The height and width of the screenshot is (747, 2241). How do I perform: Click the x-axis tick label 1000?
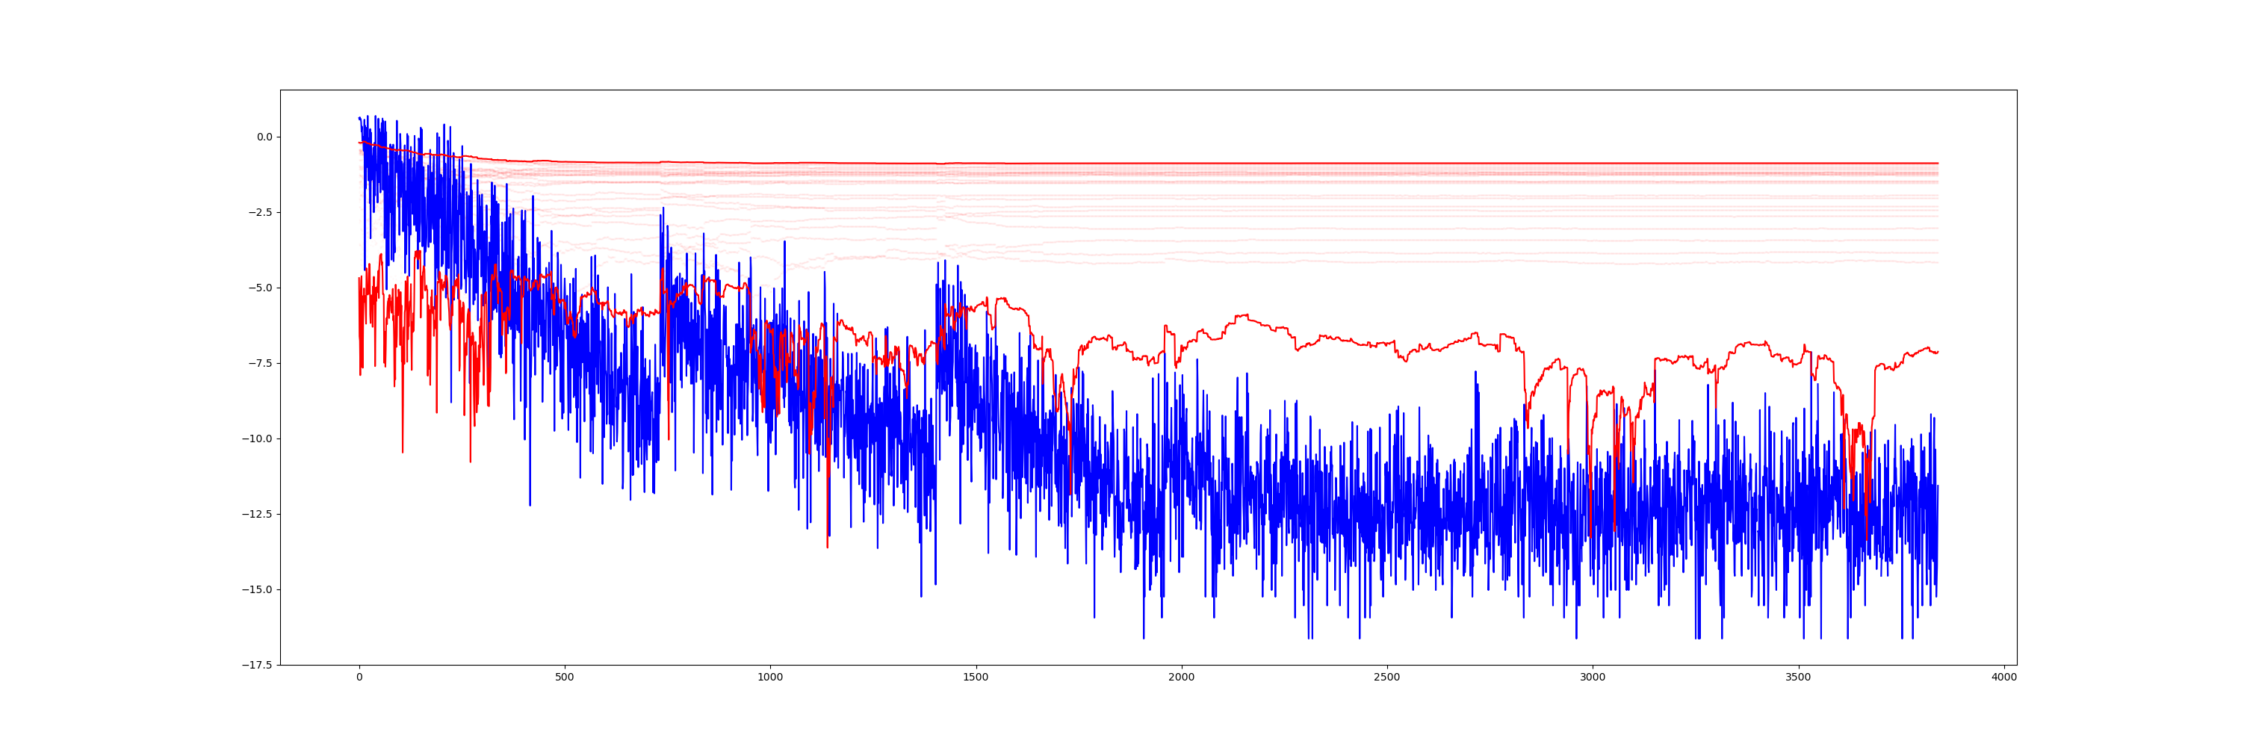(x=770, y=678)
